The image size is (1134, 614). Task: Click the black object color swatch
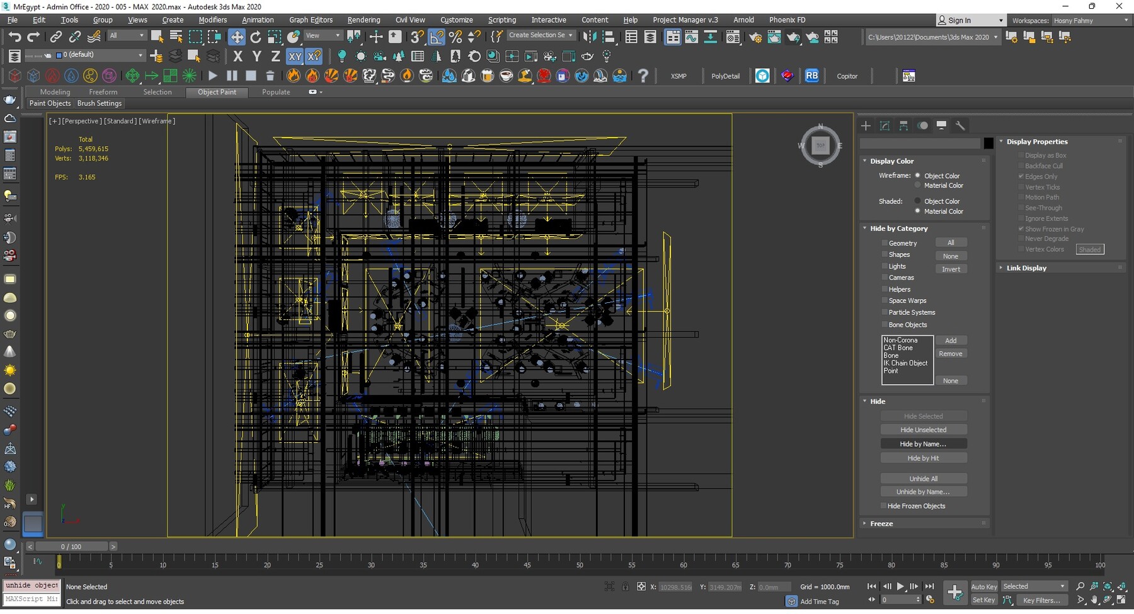pyautogui.click(x=988, y=144)
